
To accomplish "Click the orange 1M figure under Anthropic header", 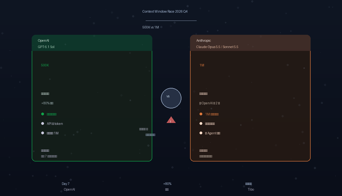I will 202,65.
